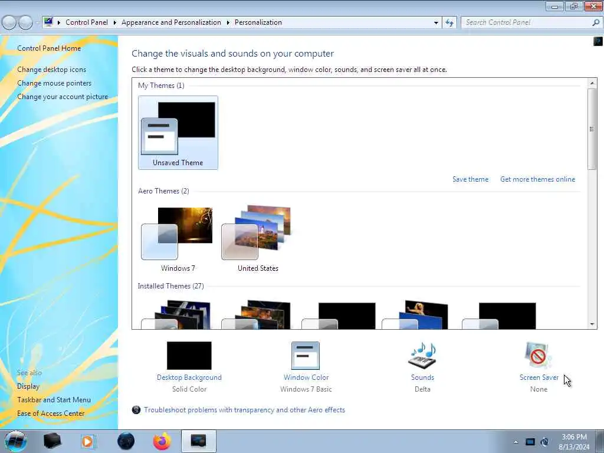Click Control Panel breadcrumb

point(87,22)
